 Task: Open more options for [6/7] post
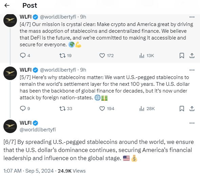192,123
